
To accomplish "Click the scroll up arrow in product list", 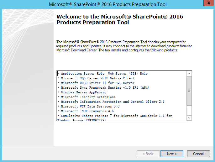I will 189,74.
